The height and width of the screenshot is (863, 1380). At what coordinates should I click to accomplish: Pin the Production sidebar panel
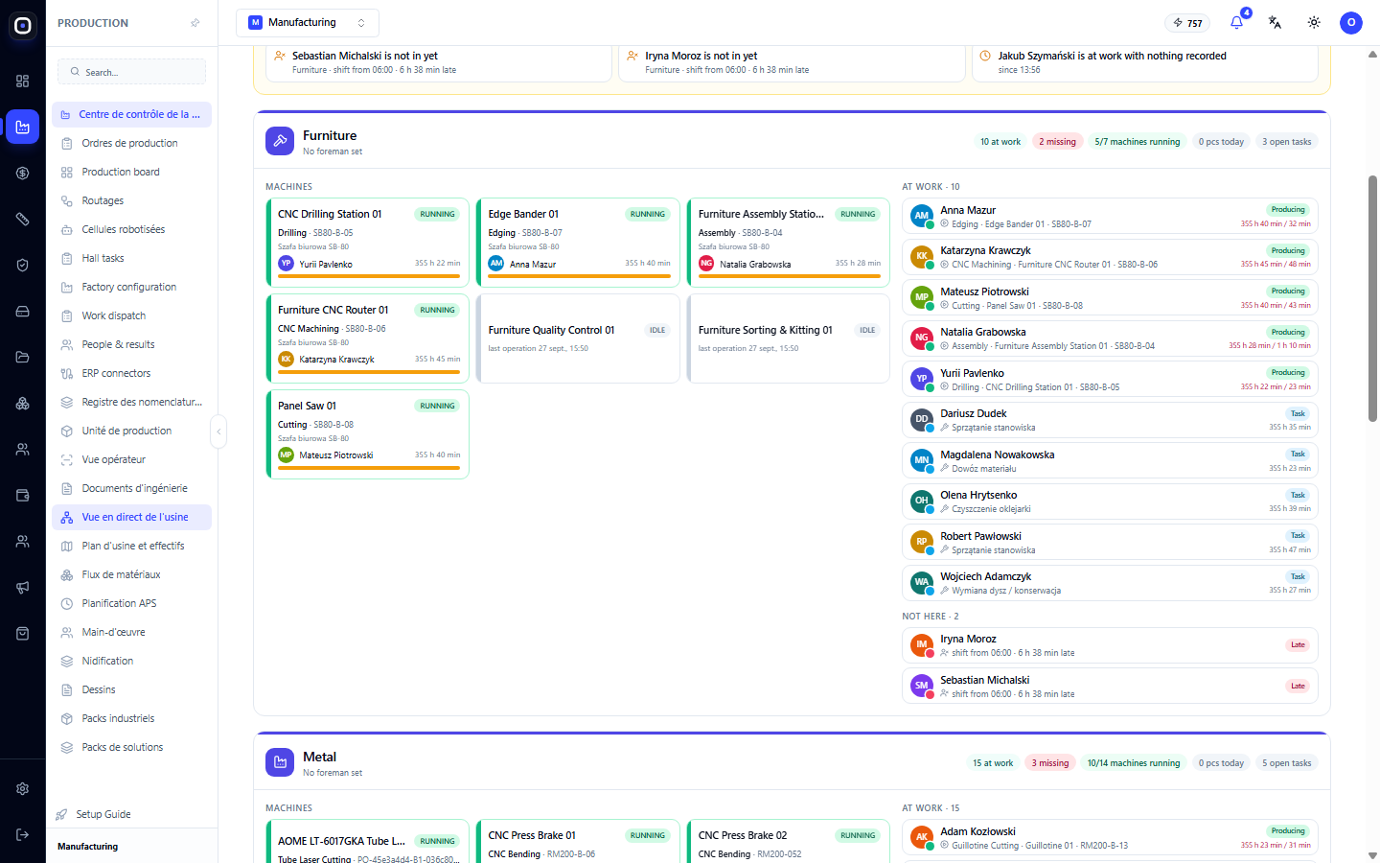pos(195,23)
